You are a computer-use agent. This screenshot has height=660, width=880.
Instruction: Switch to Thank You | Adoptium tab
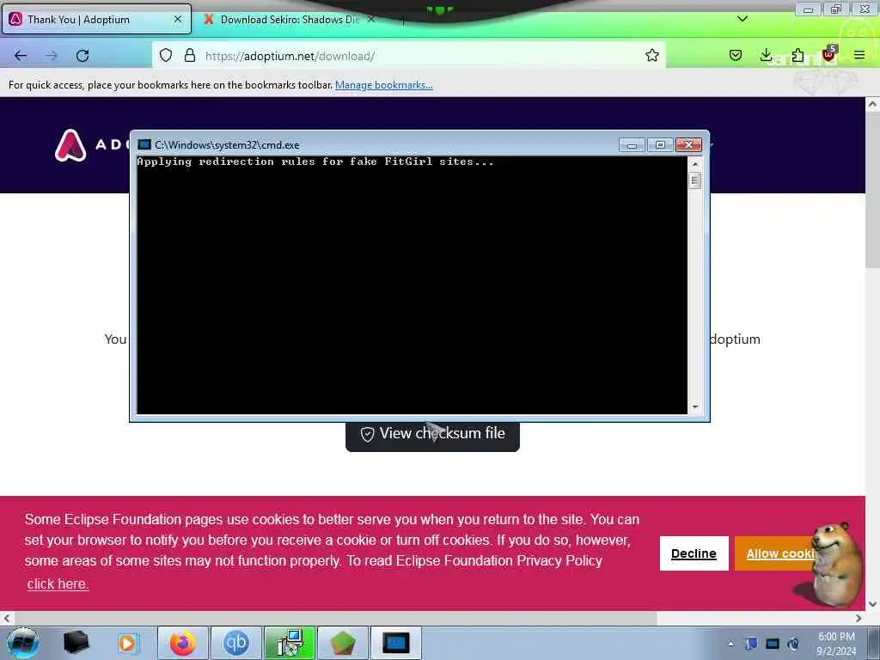pos(96,20)
